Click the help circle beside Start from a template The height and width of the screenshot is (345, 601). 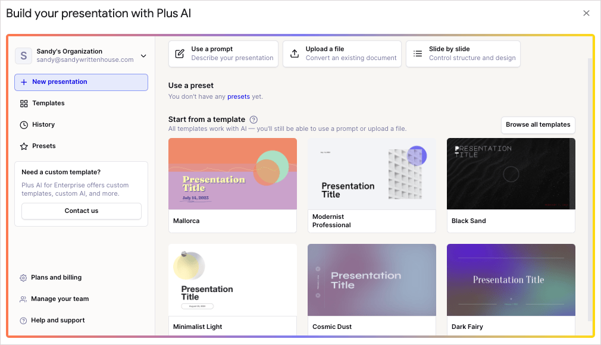[253, 120]
